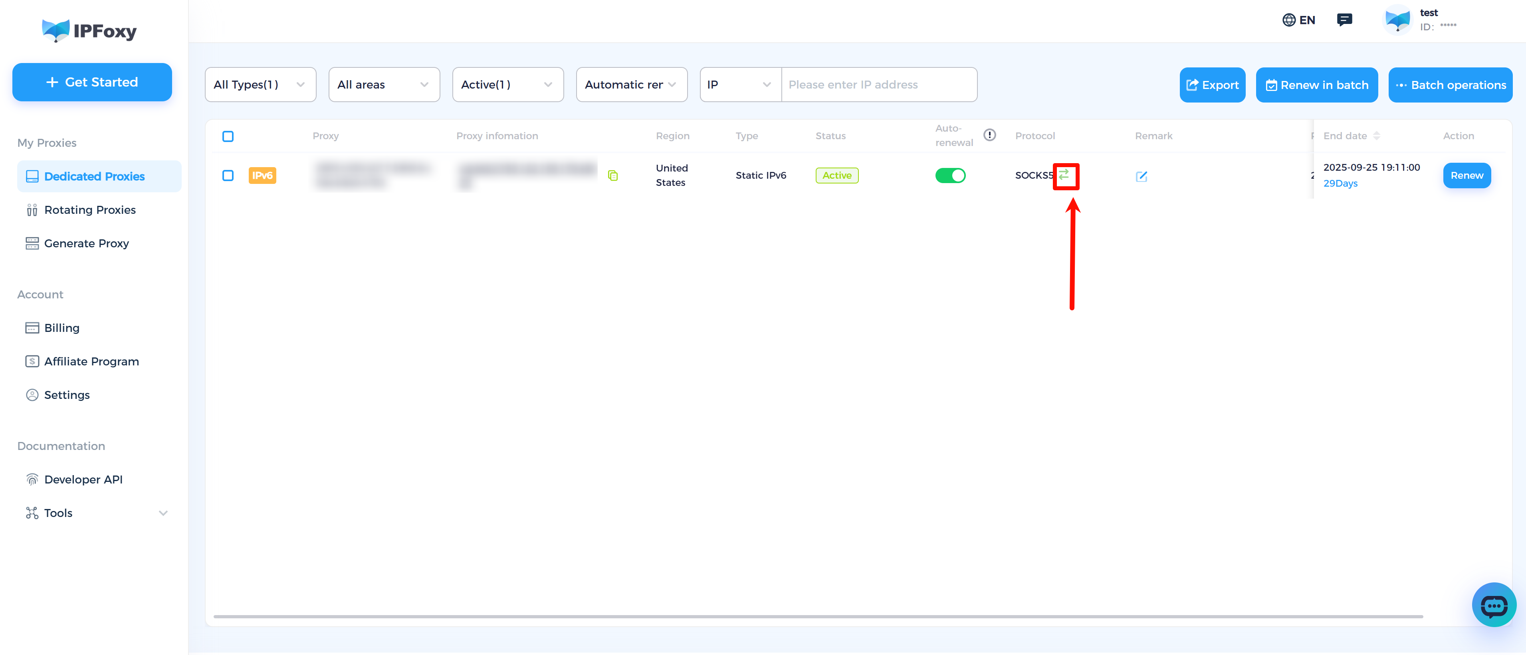Open the IP search type dropdown
1526x655 pixels.
(741, 85)
